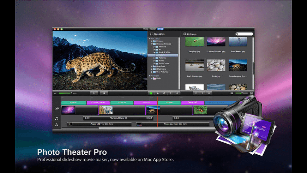This screenshot has width=307, height=173.
Task: Select the Swing Left transition block
Action: click(x=193, y=103)
